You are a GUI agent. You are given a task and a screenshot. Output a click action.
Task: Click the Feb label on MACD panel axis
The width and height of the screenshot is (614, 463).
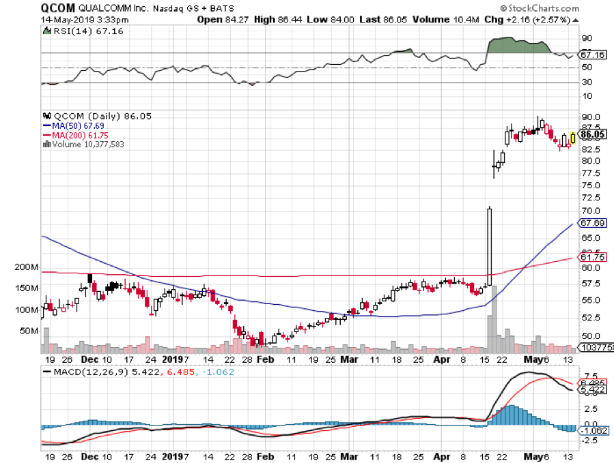pos(266,457)
